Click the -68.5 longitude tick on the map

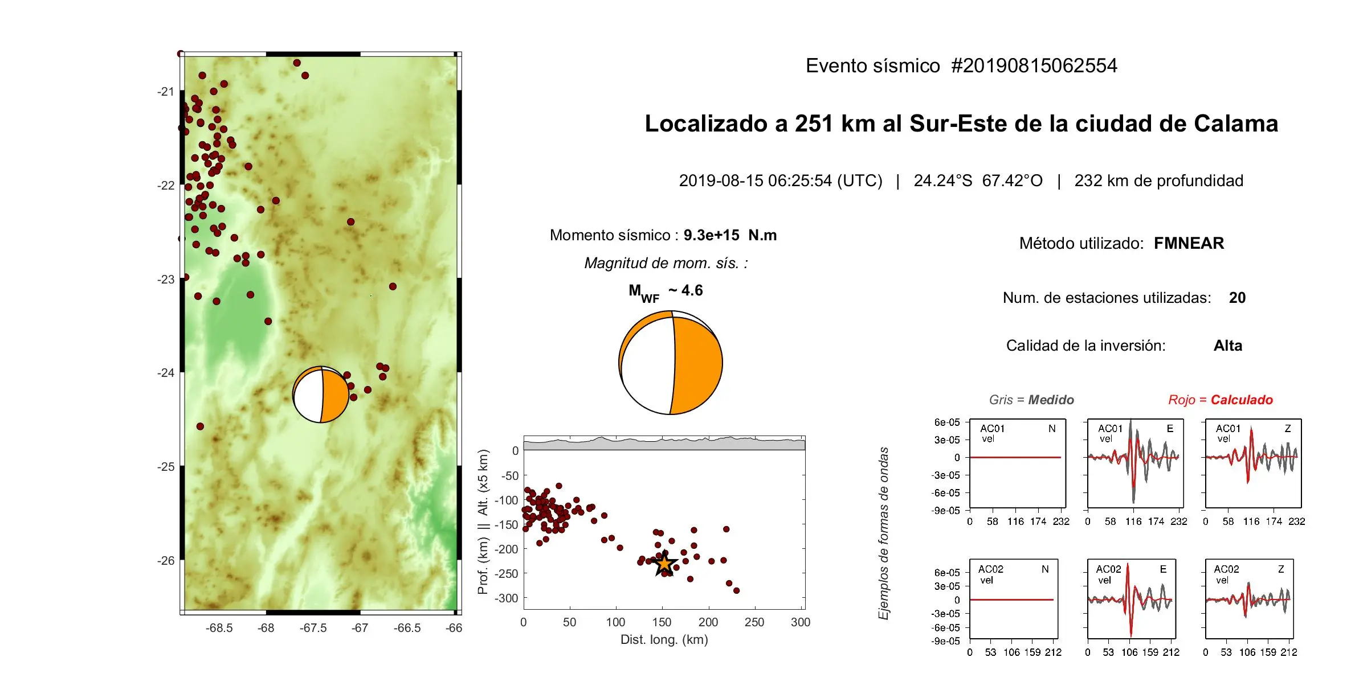[x=219, y=628]
